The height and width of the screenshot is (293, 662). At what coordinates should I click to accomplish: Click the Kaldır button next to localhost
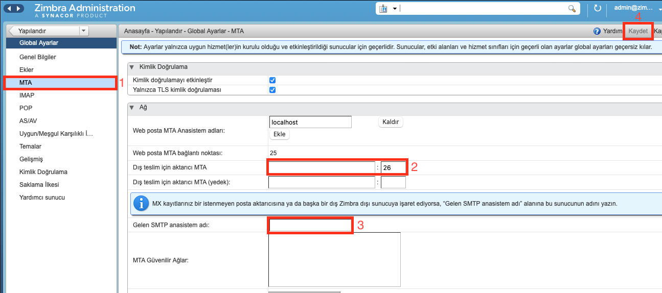[391, 122]
